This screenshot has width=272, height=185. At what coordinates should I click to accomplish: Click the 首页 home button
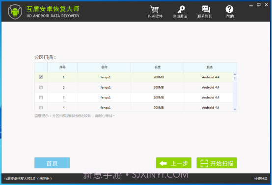52,163
